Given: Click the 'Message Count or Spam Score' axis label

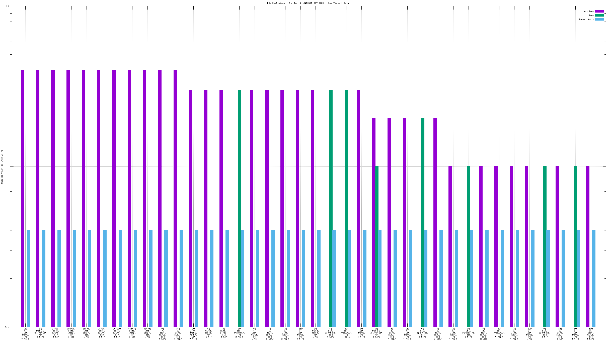Looking at the screenshot, I should 2,167.
